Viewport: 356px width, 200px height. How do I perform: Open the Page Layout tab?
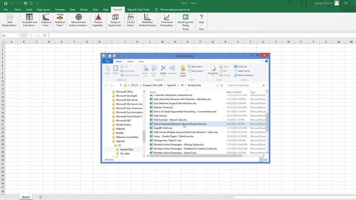pyautogui.click(x=43, y=9)
